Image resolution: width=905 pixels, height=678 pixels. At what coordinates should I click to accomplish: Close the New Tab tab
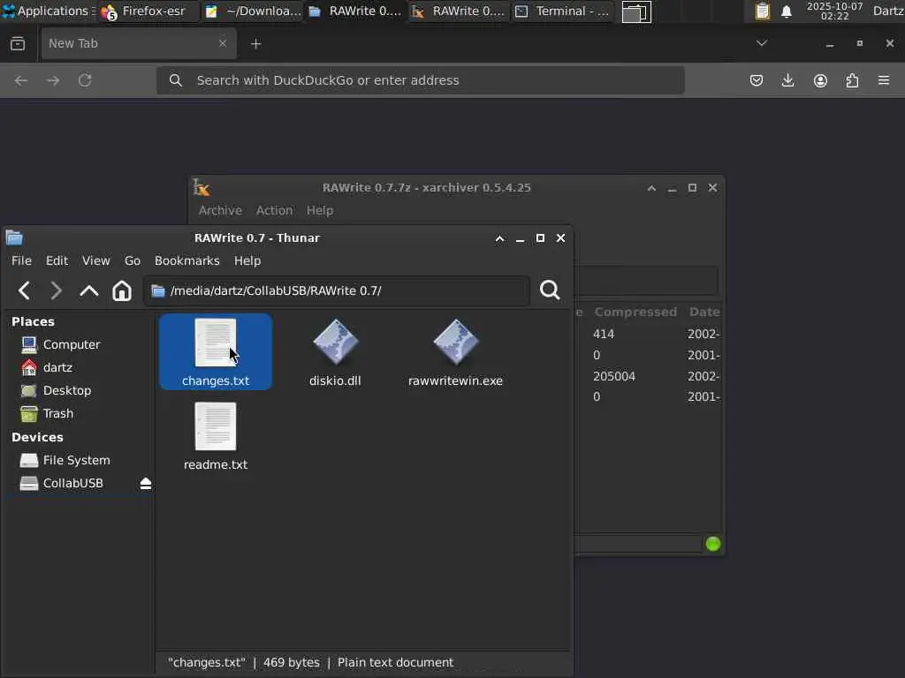(222, 43)
